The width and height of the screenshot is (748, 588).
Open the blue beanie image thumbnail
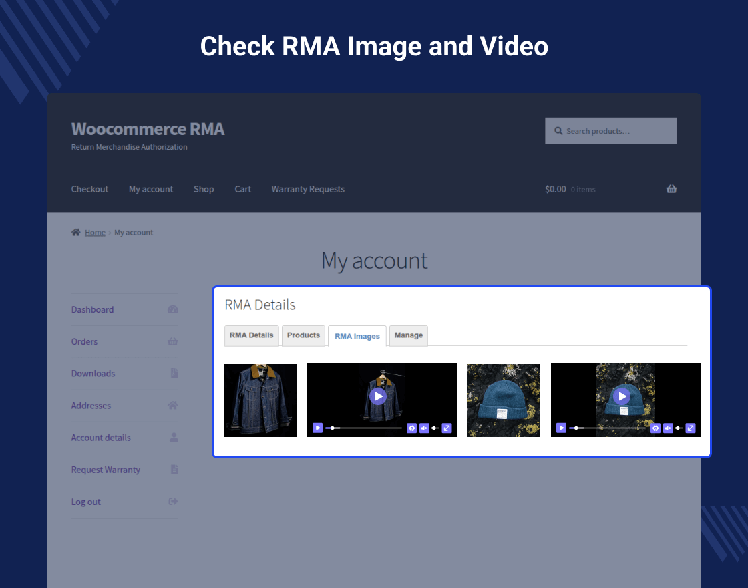pos(504,400)
